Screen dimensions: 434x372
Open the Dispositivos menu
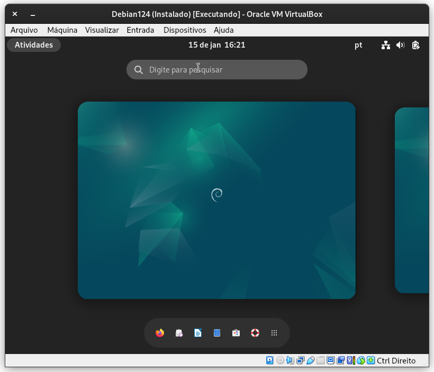(185, 30)
